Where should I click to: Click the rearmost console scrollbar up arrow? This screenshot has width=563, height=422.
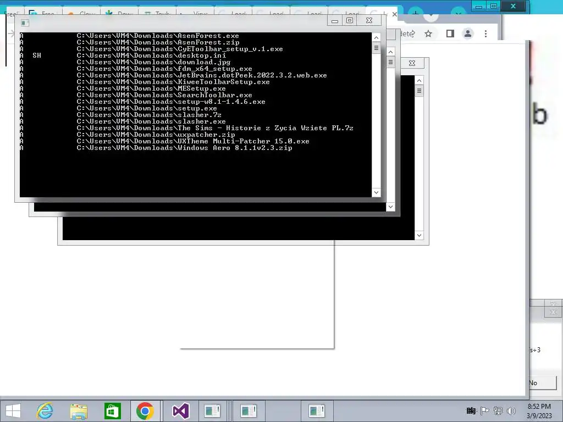[419, 80]
